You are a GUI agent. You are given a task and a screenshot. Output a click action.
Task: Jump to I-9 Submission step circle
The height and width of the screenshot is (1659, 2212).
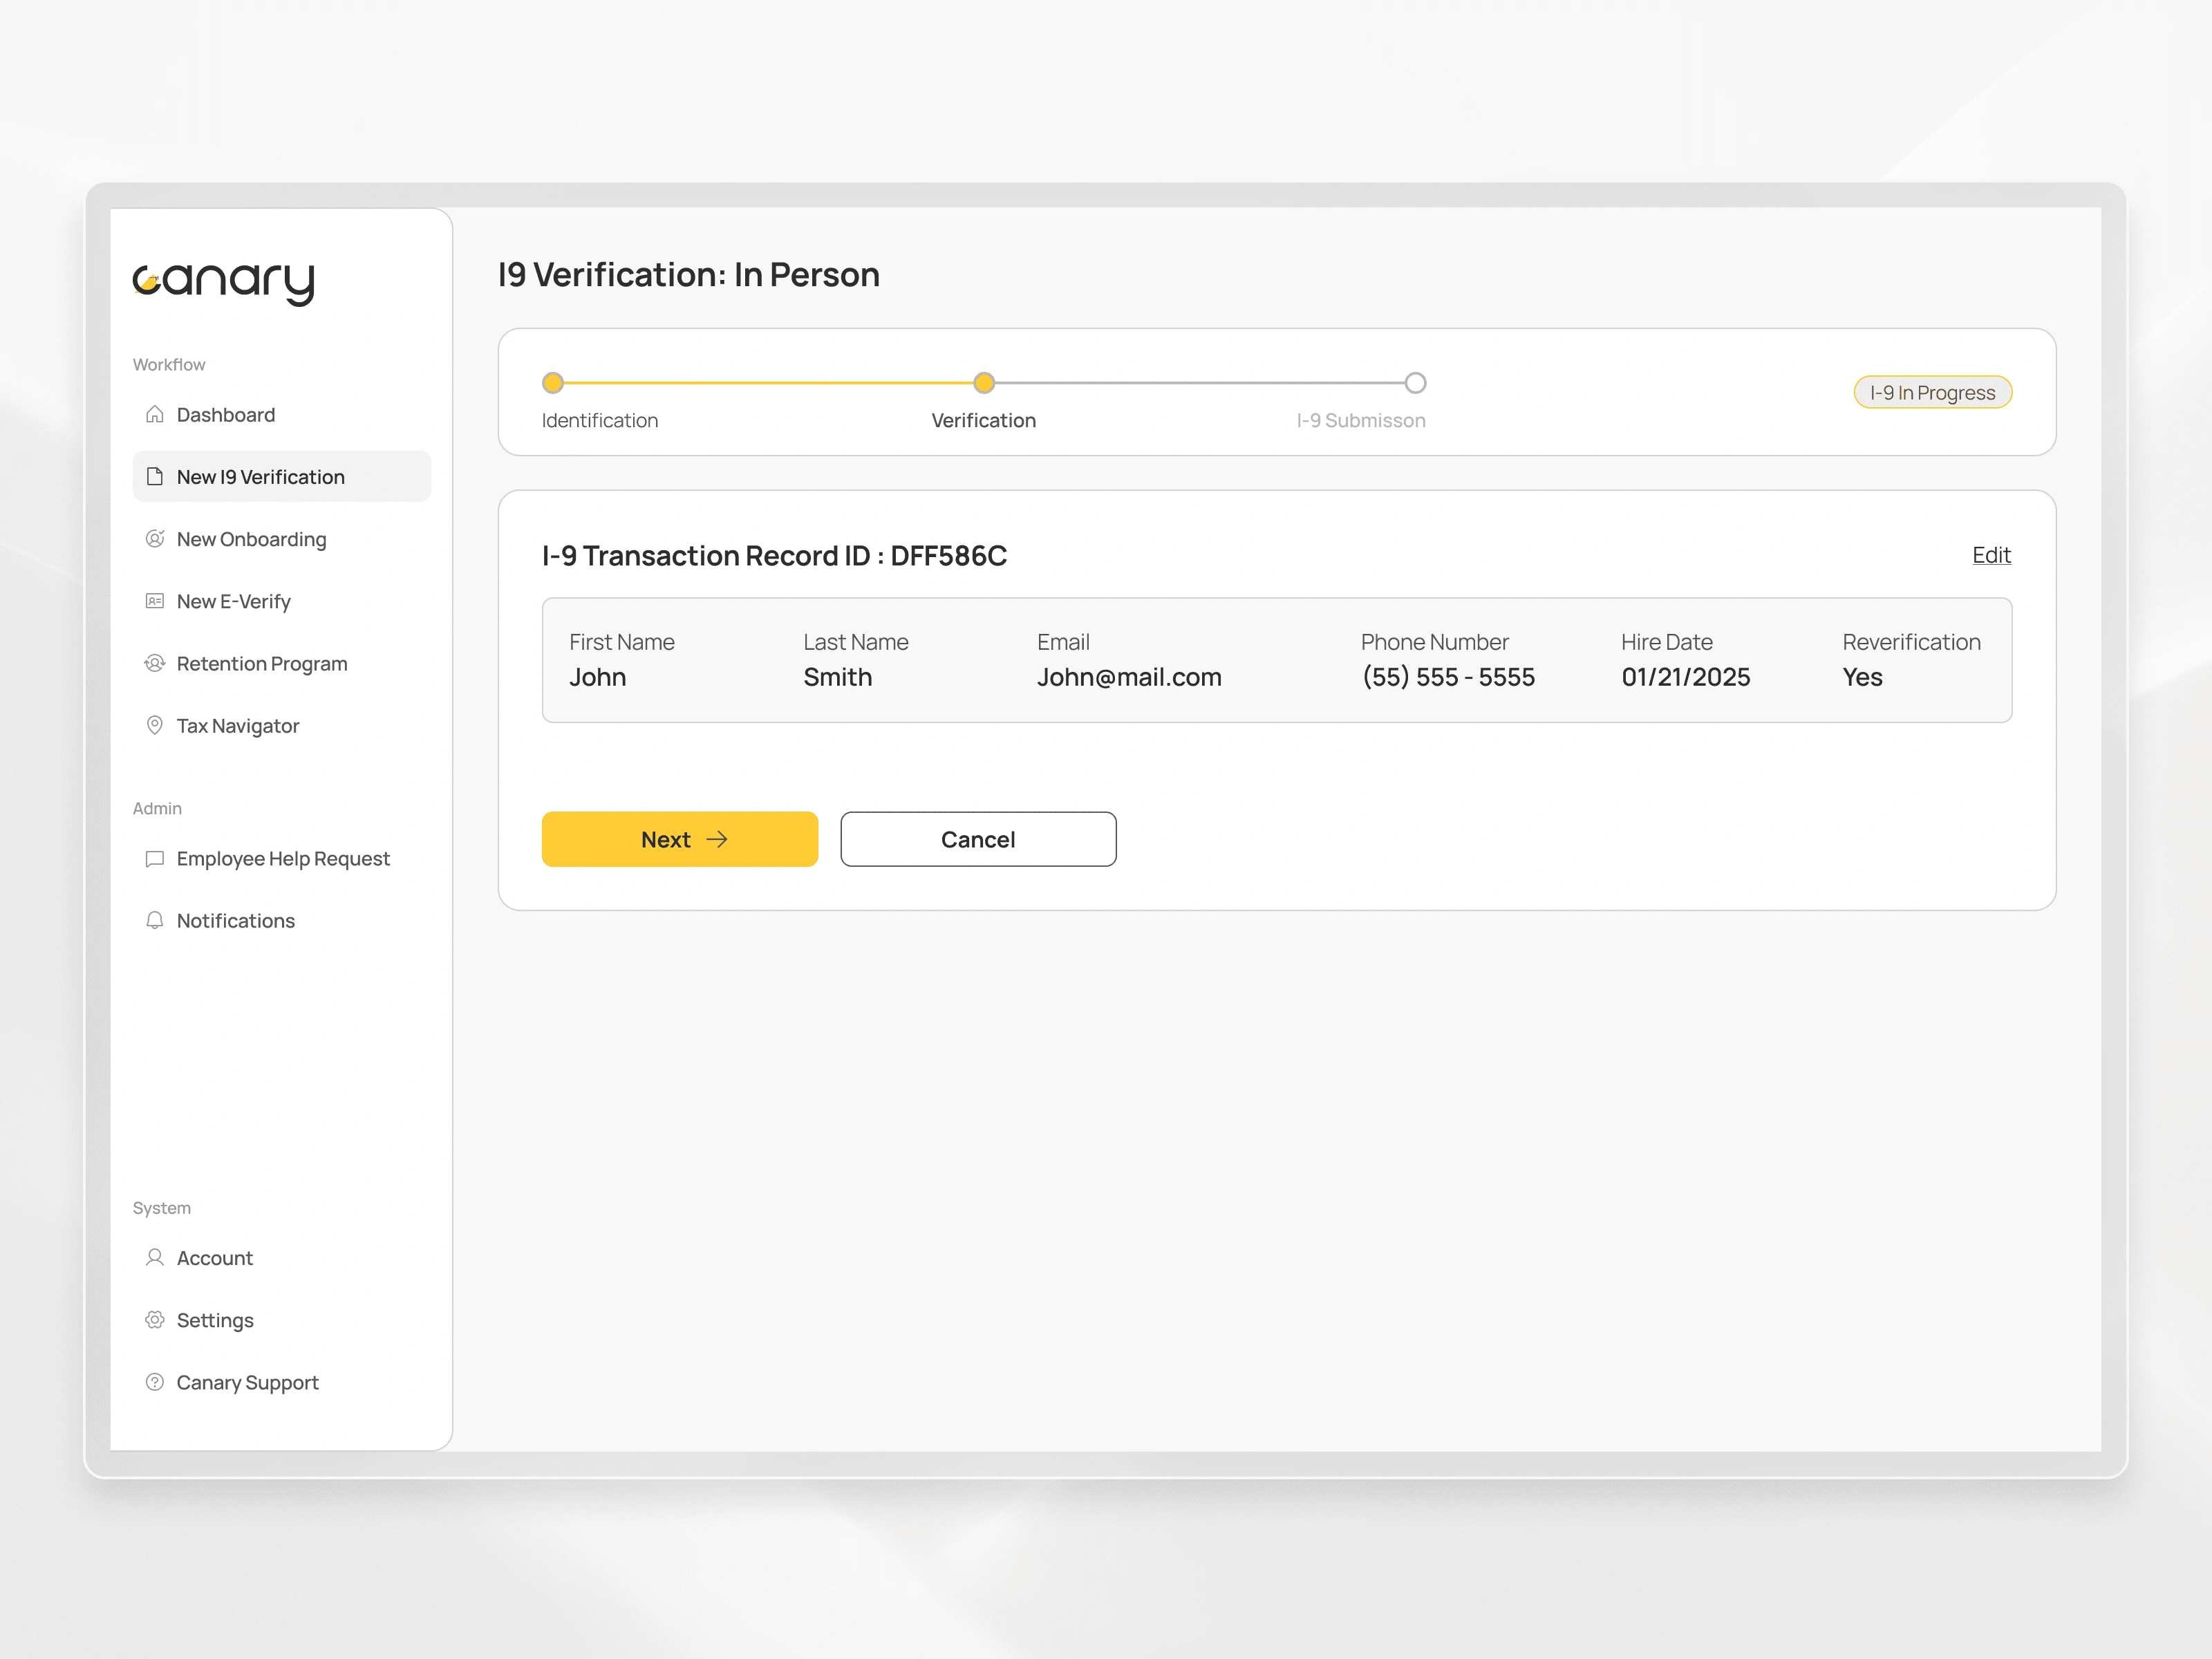pos(1415,383)
